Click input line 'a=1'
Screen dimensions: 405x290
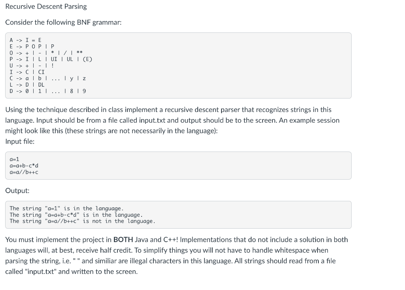tap(15, 159)
